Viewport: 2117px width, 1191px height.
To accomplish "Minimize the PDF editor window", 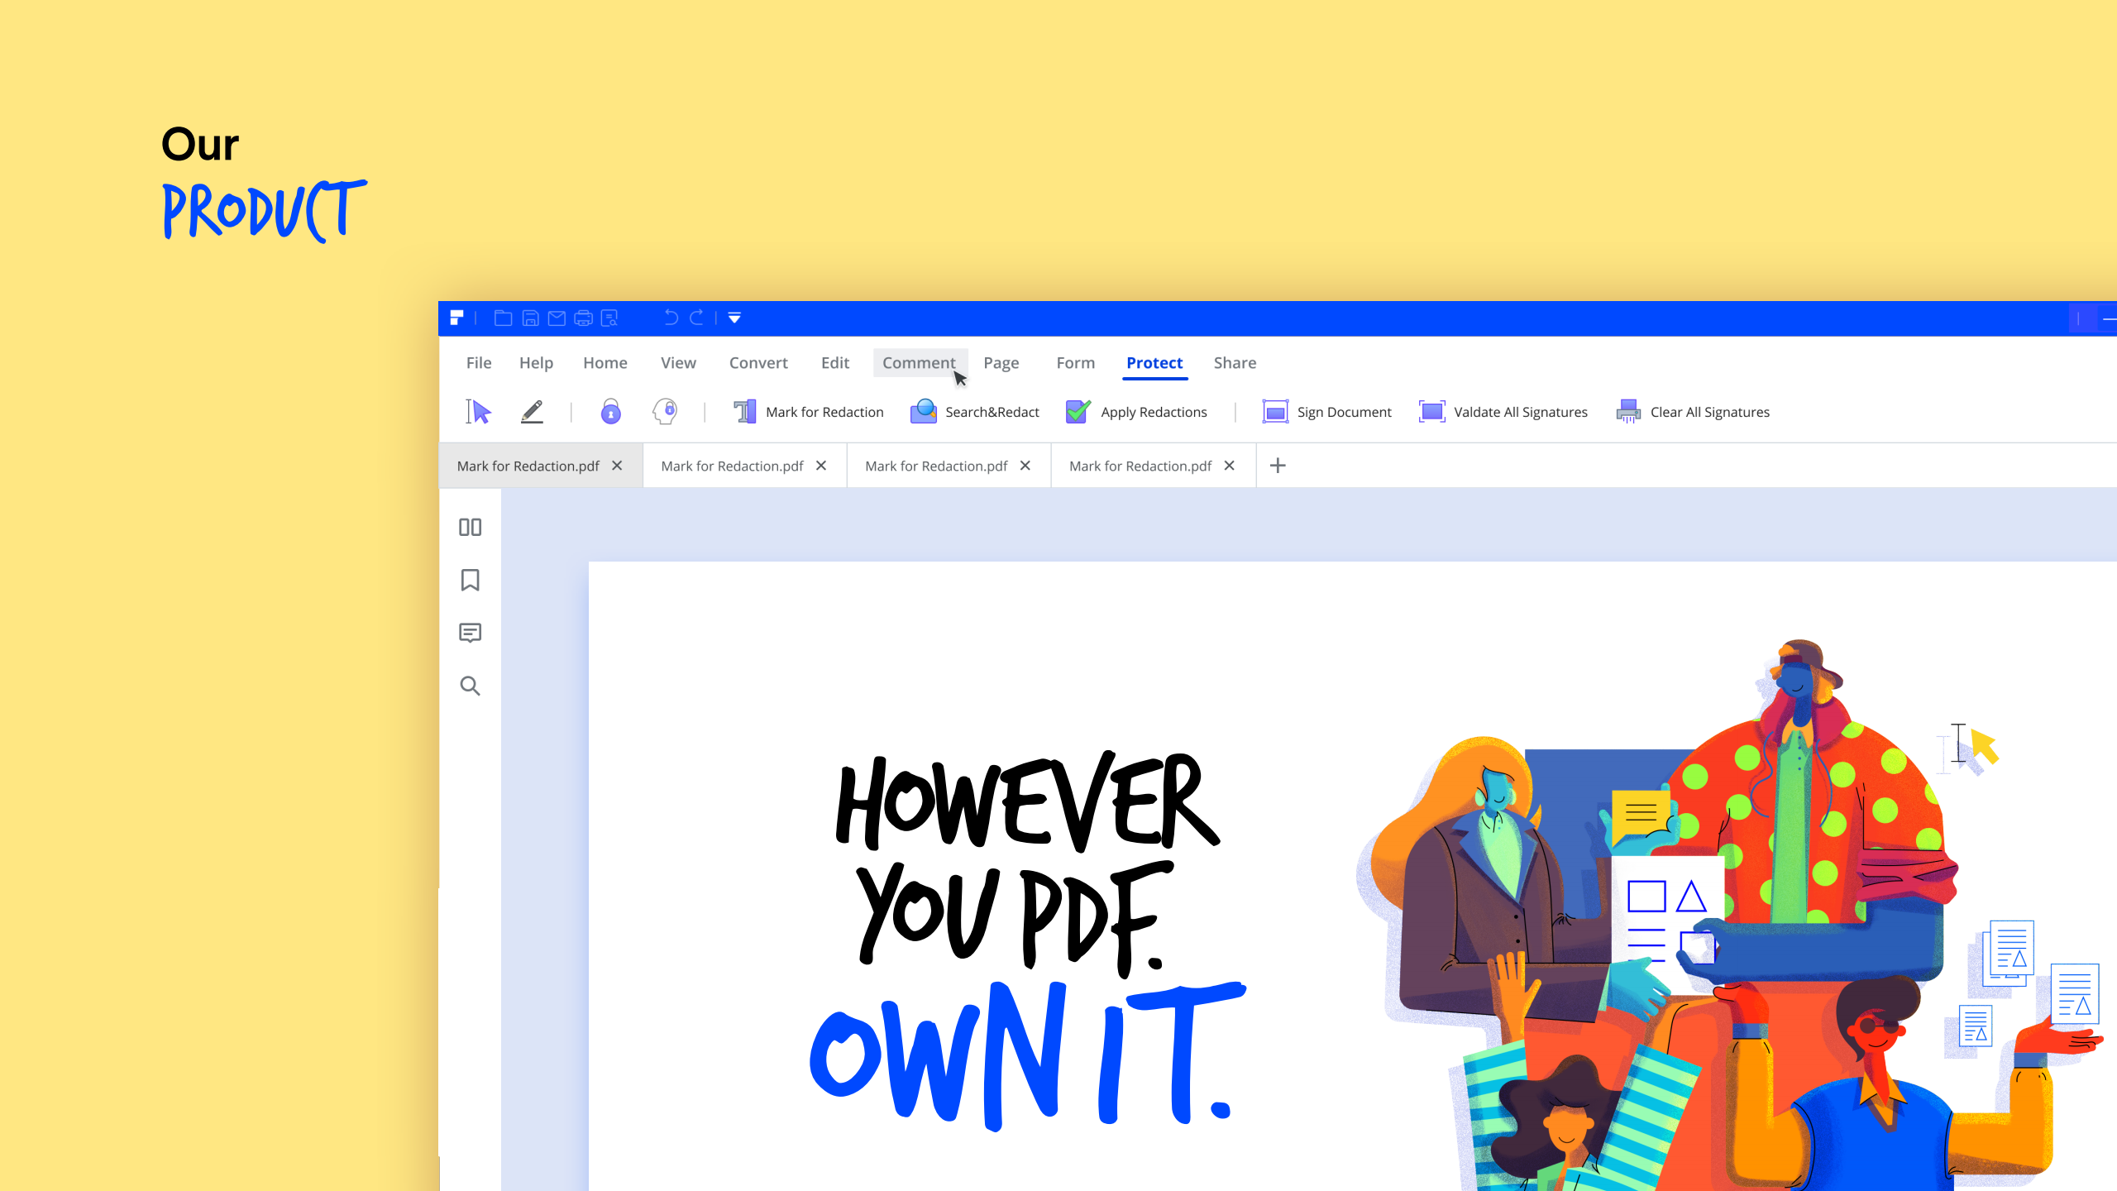I will coord(2110,318).
